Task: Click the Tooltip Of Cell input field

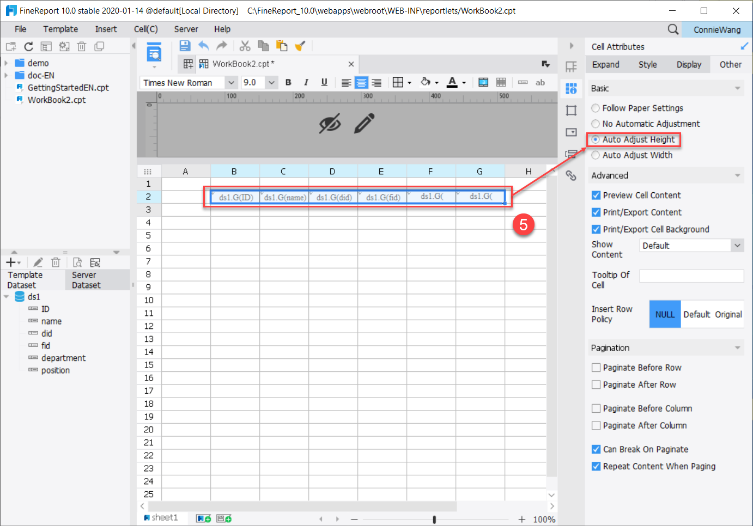Action: coord(691,276)
